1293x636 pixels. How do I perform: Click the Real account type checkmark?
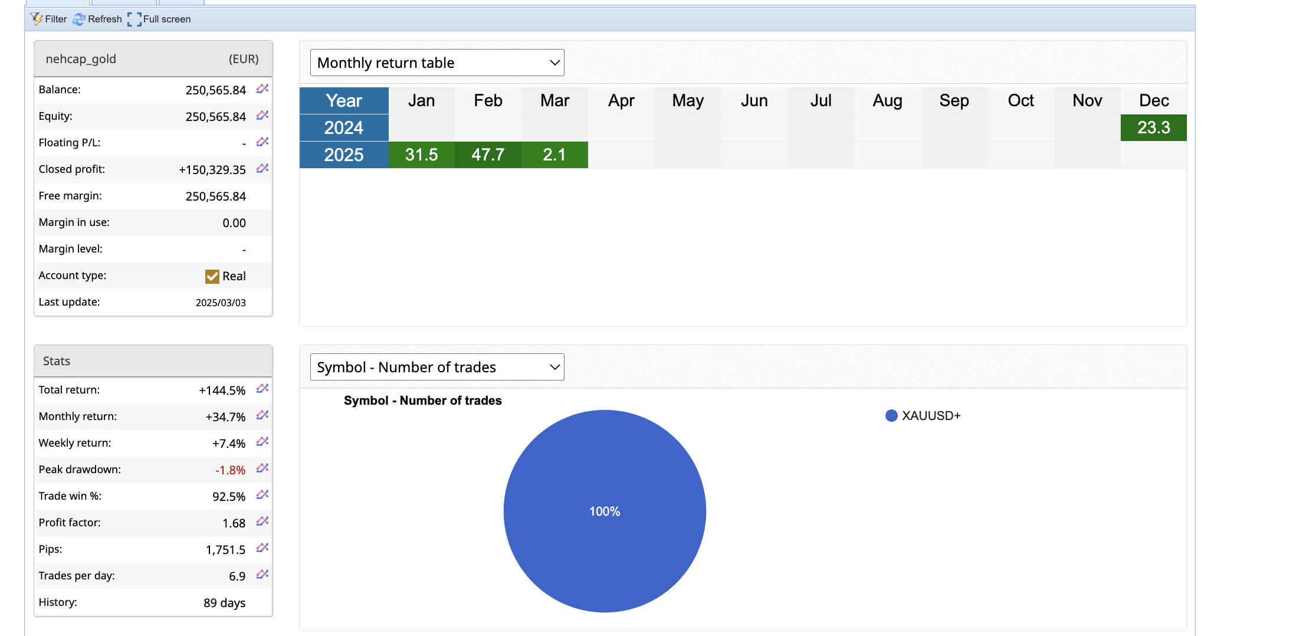click(212, 276)
